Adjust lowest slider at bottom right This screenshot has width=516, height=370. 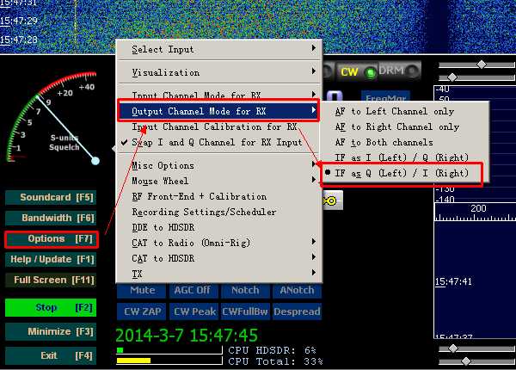[465, 361]
